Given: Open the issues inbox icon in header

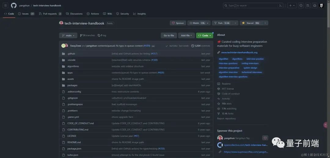Looking at the screenshot, I should (x=301, y=5).
